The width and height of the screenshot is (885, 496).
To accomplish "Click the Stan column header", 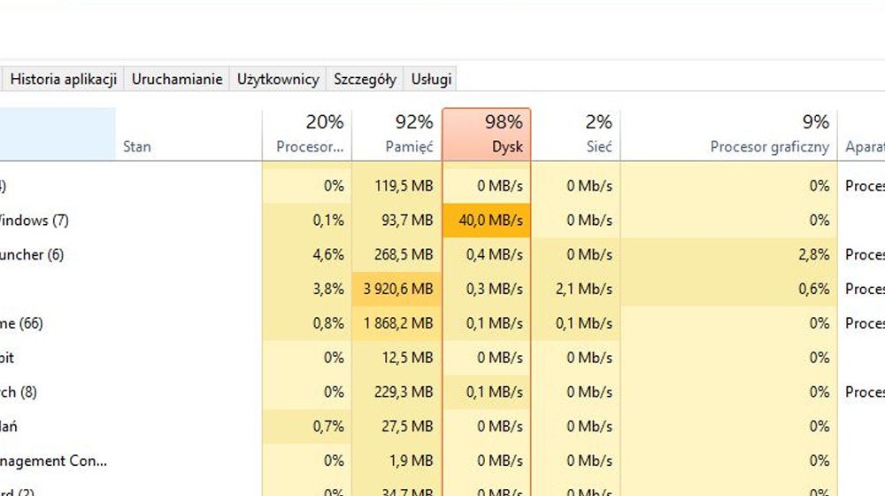I will [x=189, y=135].
